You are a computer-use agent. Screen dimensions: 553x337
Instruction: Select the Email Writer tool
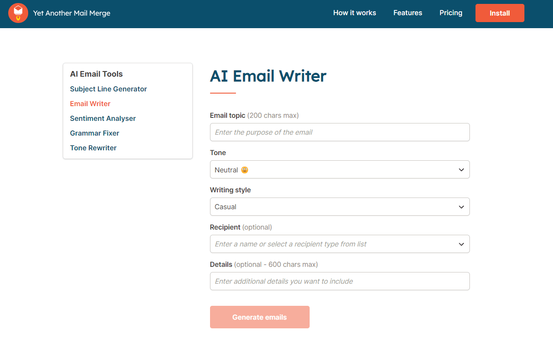90,104
